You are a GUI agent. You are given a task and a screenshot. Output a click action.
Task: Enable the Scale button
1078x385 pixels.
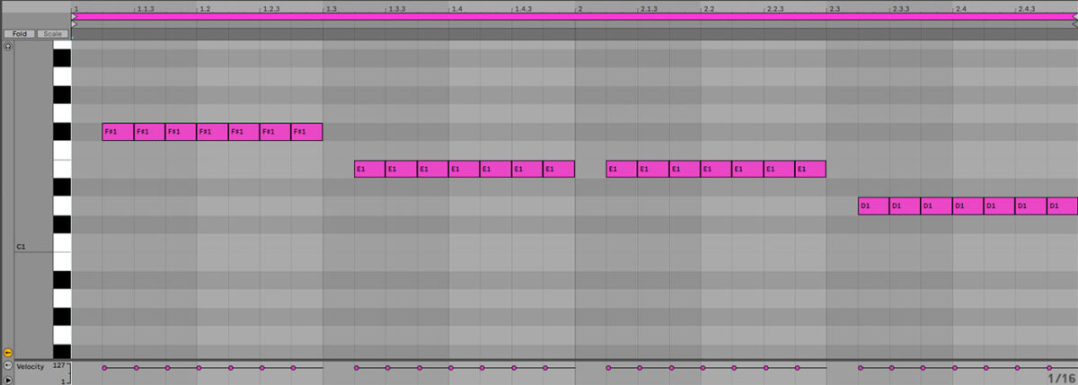[53, 33]
